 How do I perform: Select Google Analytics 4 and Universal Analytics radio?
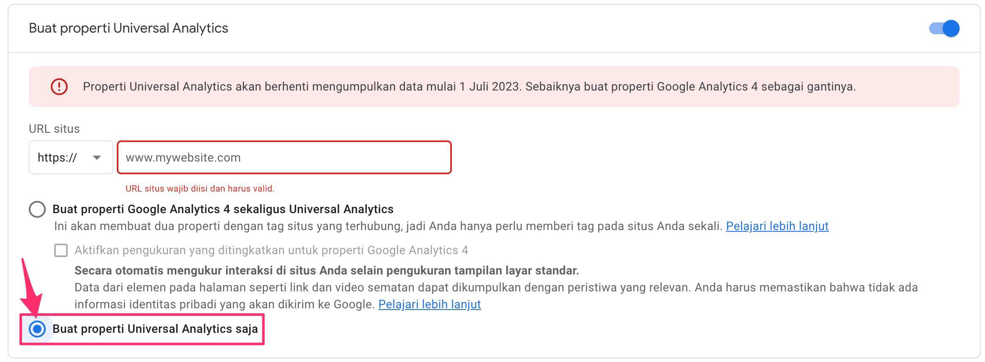pyautogui.click(x=37, y=209)
